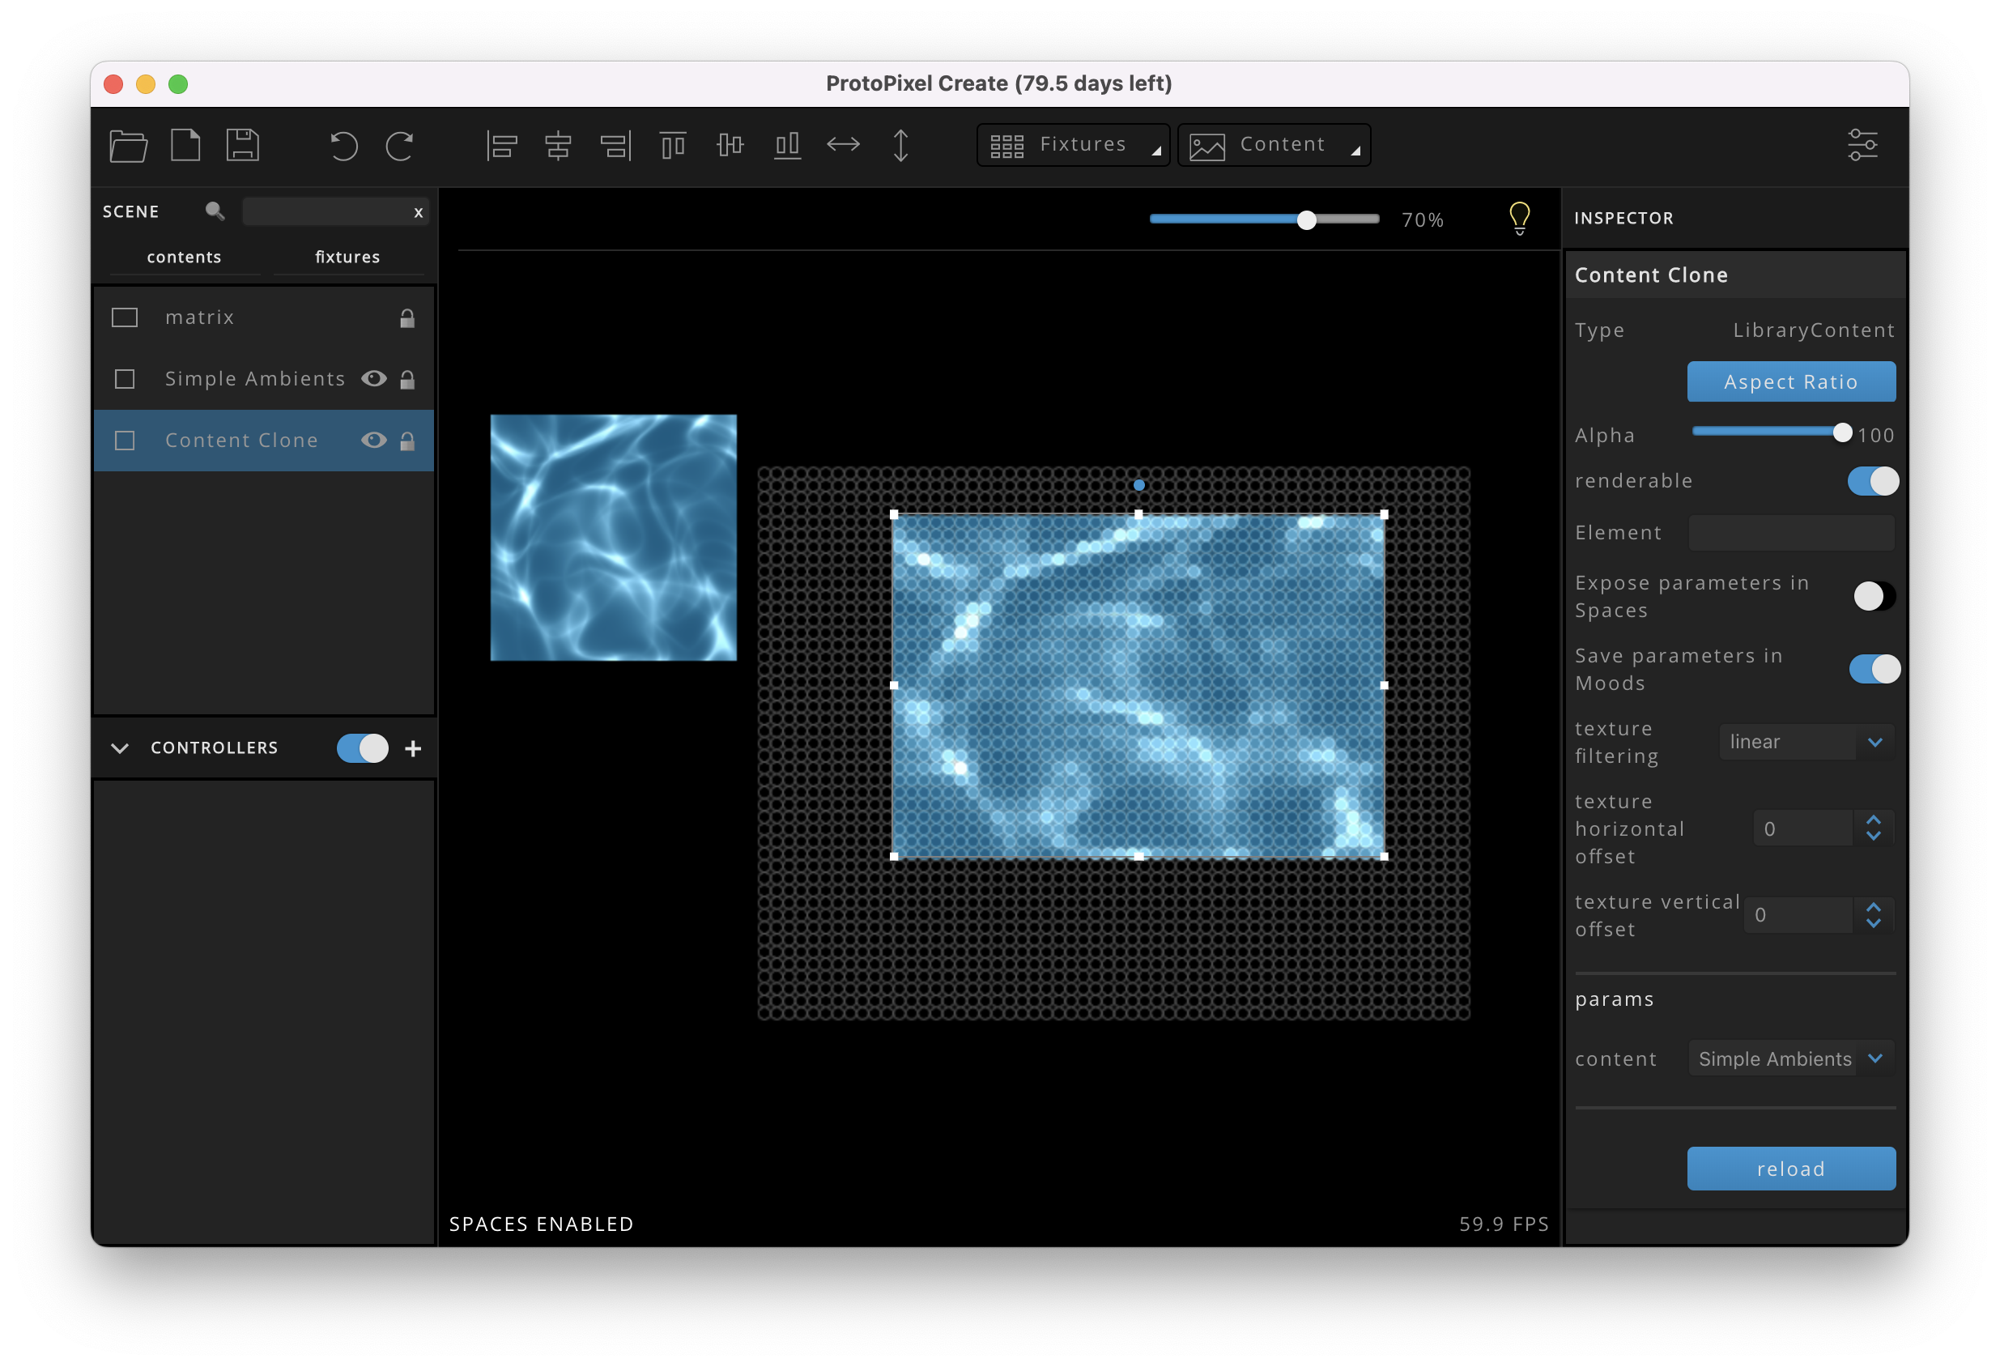Save project using floppy disk icon
This screenshot has height=1367, width=2000.
(x=243, y=145)
